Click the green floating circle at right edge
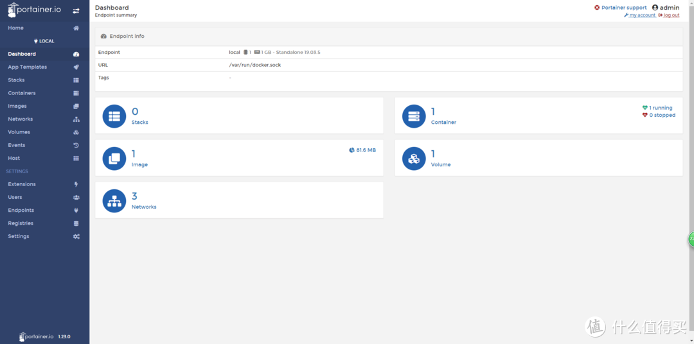Screen dimensions: 694x344 click(x=691, y=239)
